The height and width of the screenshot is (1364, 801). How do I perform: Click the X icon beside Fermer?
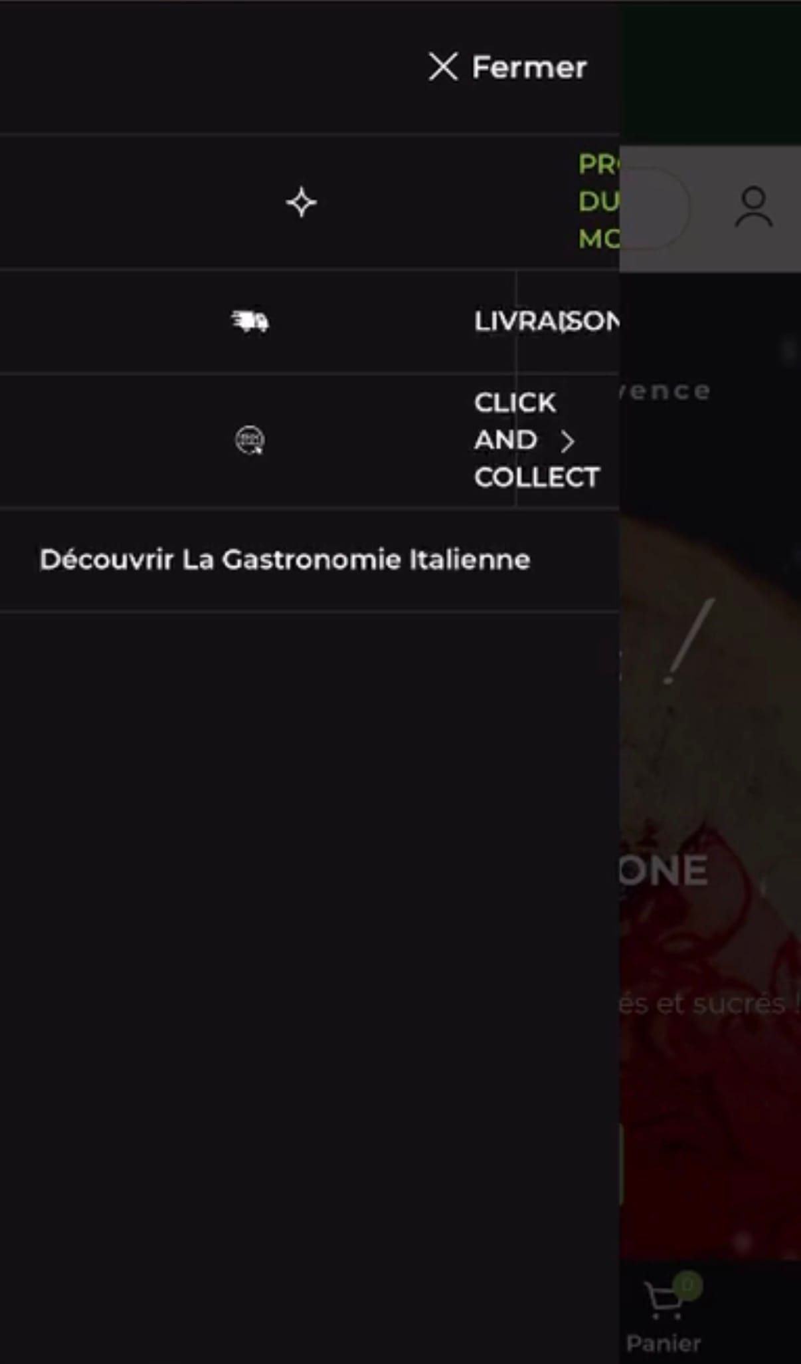click(x=443, y=67)
